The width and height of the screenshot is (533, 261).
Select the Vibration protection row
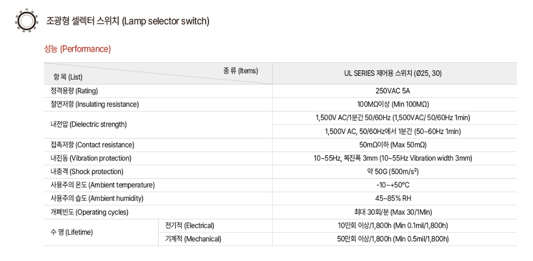click(281, 159)
